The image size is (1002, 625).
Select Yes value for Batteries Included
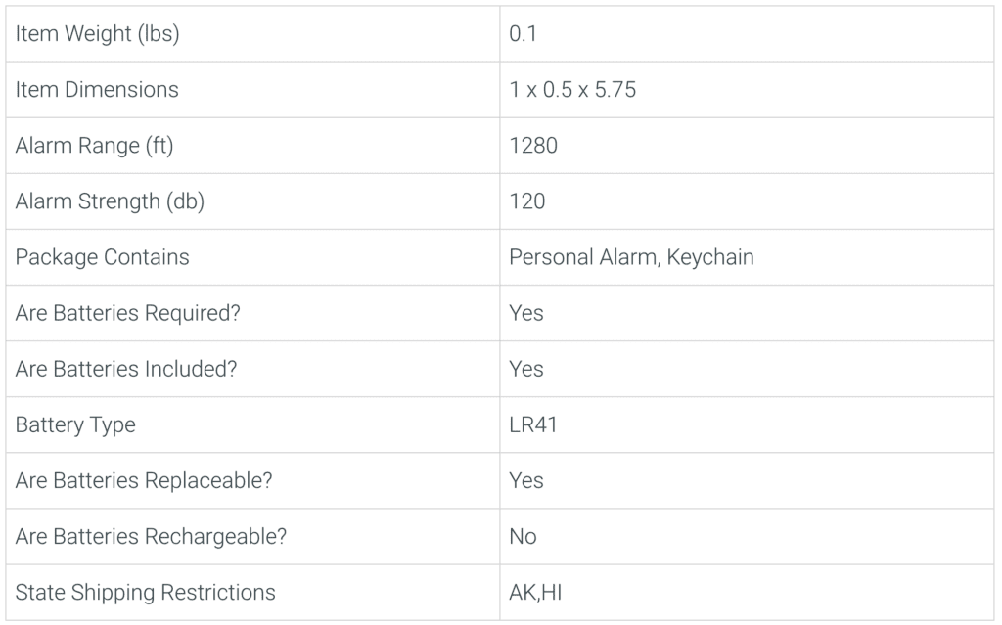526,369
